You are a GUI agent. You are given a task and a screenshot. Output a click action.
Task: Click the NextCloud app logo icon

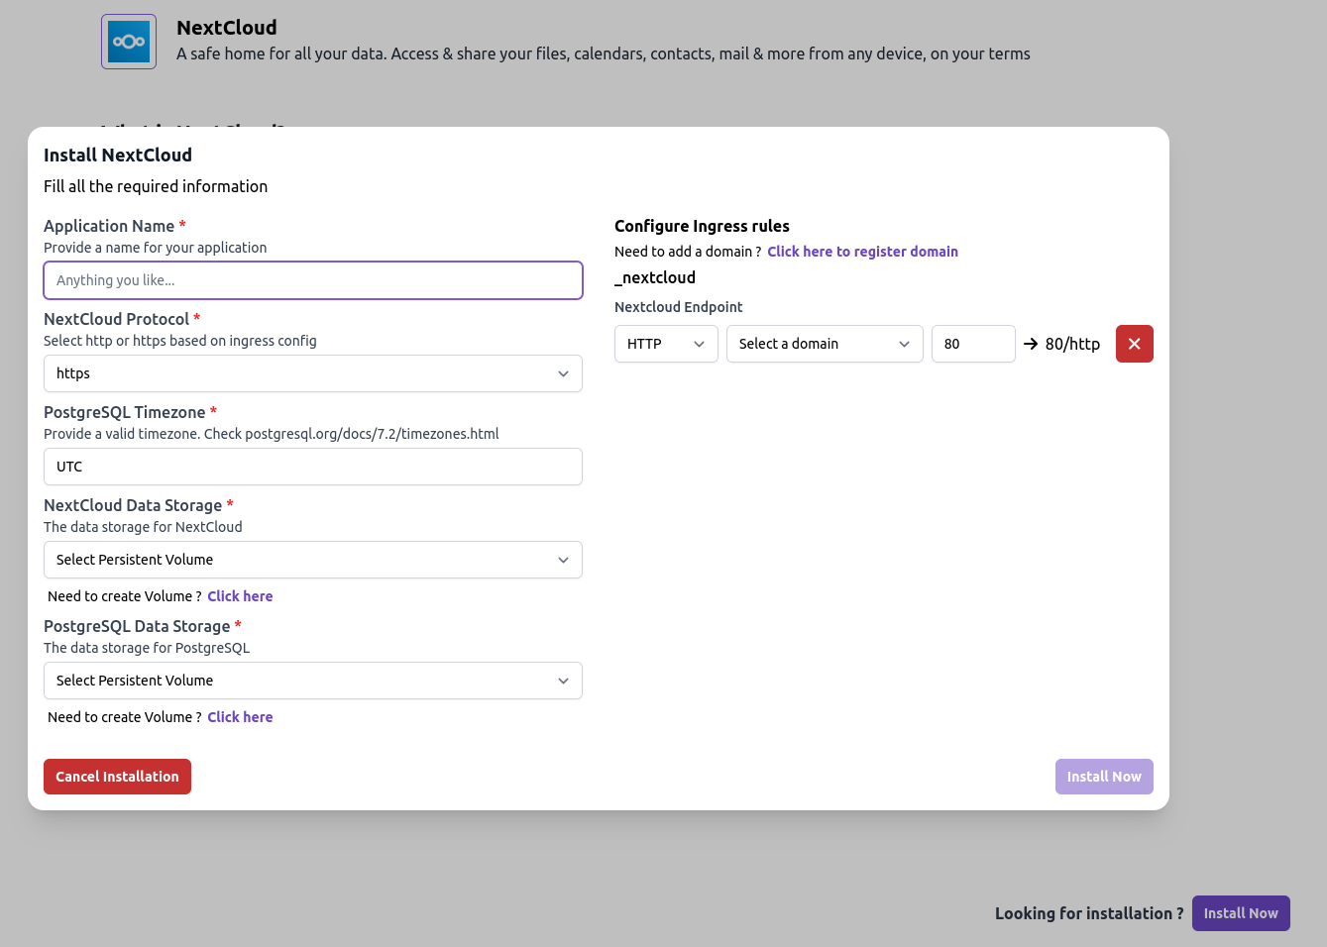(x=129, y=42)
